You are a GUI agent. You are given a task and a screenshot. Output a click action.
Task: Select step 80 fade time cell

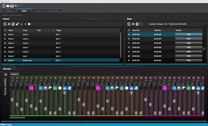pos(136,56)
